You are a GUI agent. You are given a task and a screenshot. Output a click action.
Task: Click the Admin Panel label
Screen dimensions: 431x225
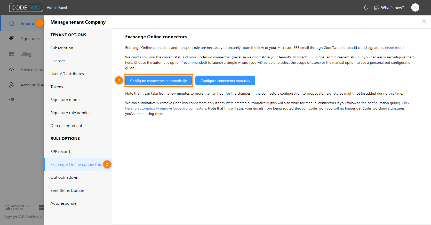pos(57,8)
